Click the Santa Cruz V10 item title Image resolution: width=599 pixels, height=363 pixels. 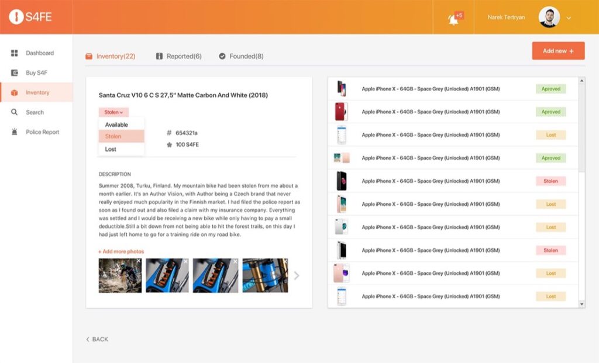click(183, 95)
